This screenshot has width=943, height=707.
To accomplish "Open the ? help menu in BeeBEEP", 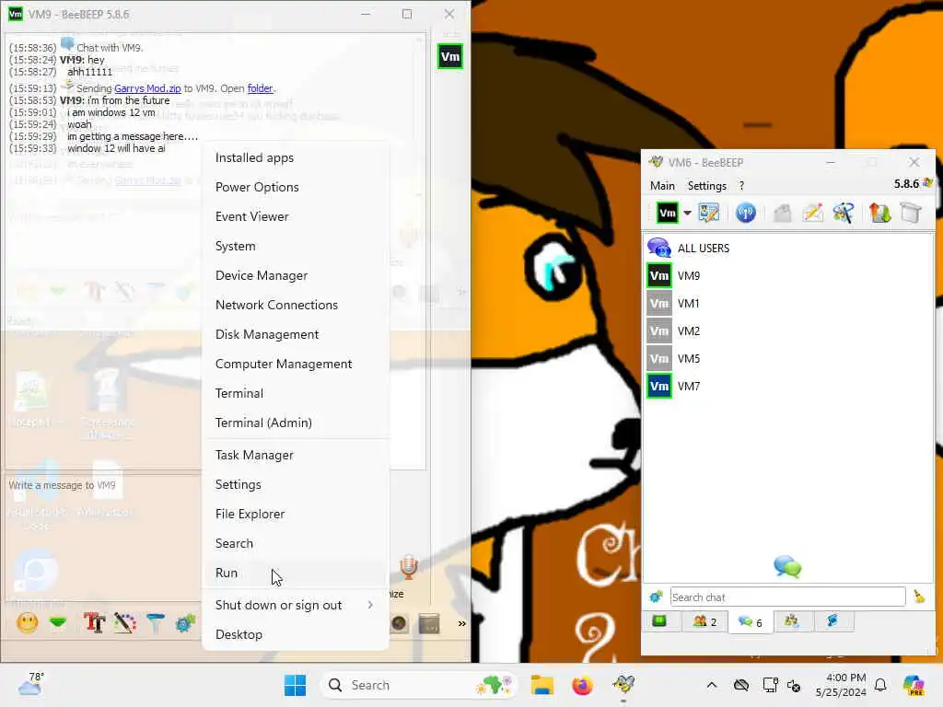I will [x=741, y=186].
